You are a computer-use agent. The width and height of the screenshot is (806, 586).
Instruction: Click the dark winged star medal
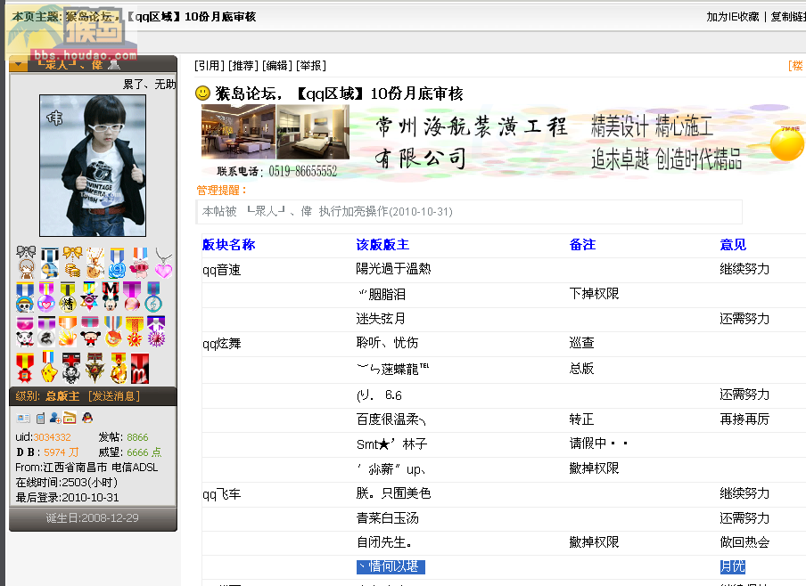click(x=95, y=368)
